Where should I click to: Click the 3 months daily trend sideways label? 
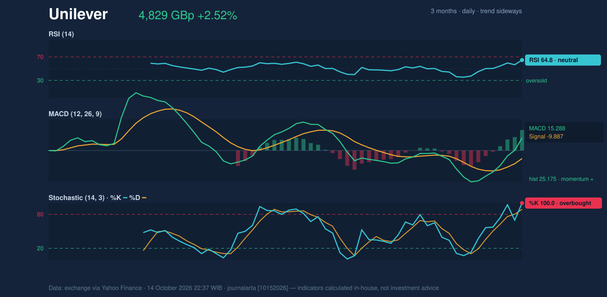tap(476, 11)
